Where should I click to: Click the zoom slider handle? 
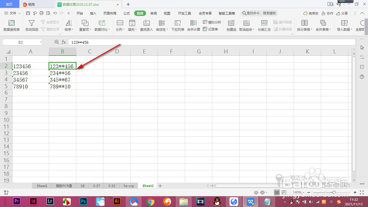tap(334, 192)
